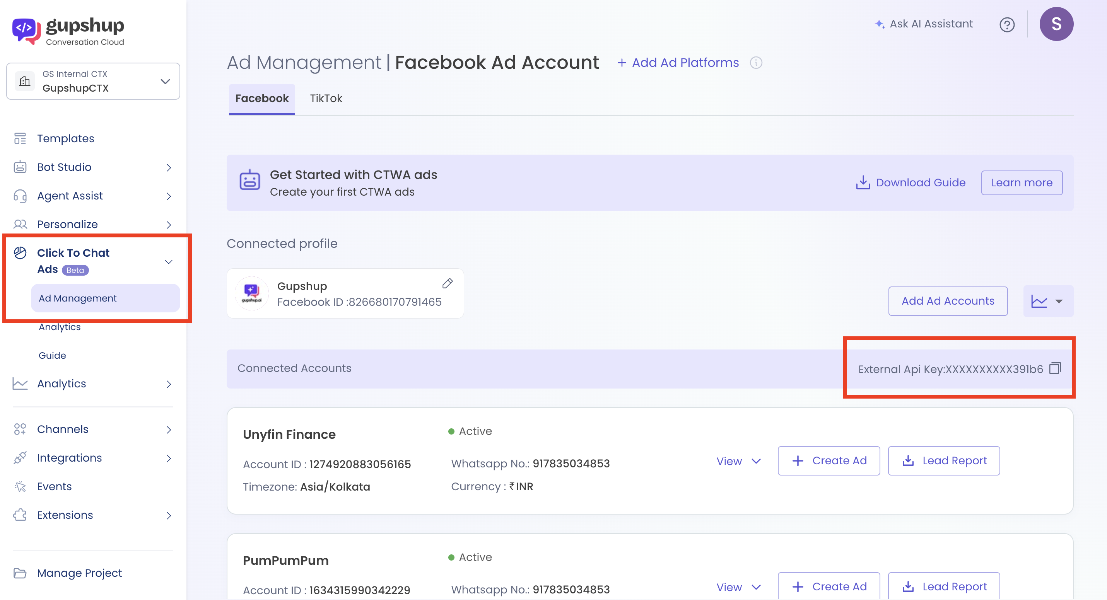1107x600 pixels.
Task: Copy the External Api Key
Action: tap(1054, 368)
